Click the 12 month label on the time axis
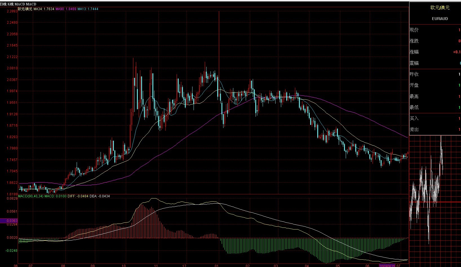The image size is (461, 267). (x=184, y=266)
